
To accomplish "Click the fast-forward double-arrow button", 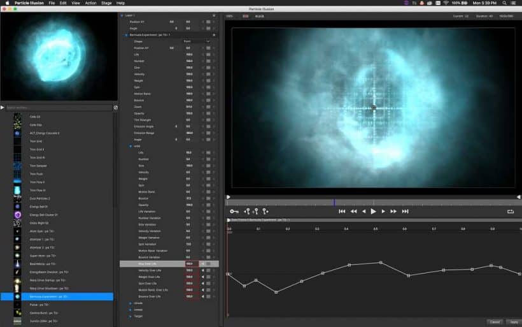I will click(x=393, y=212).
